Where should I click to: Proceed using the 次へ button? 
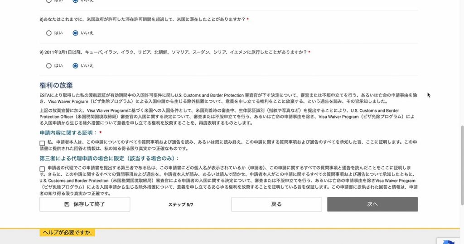click(372, 205)
